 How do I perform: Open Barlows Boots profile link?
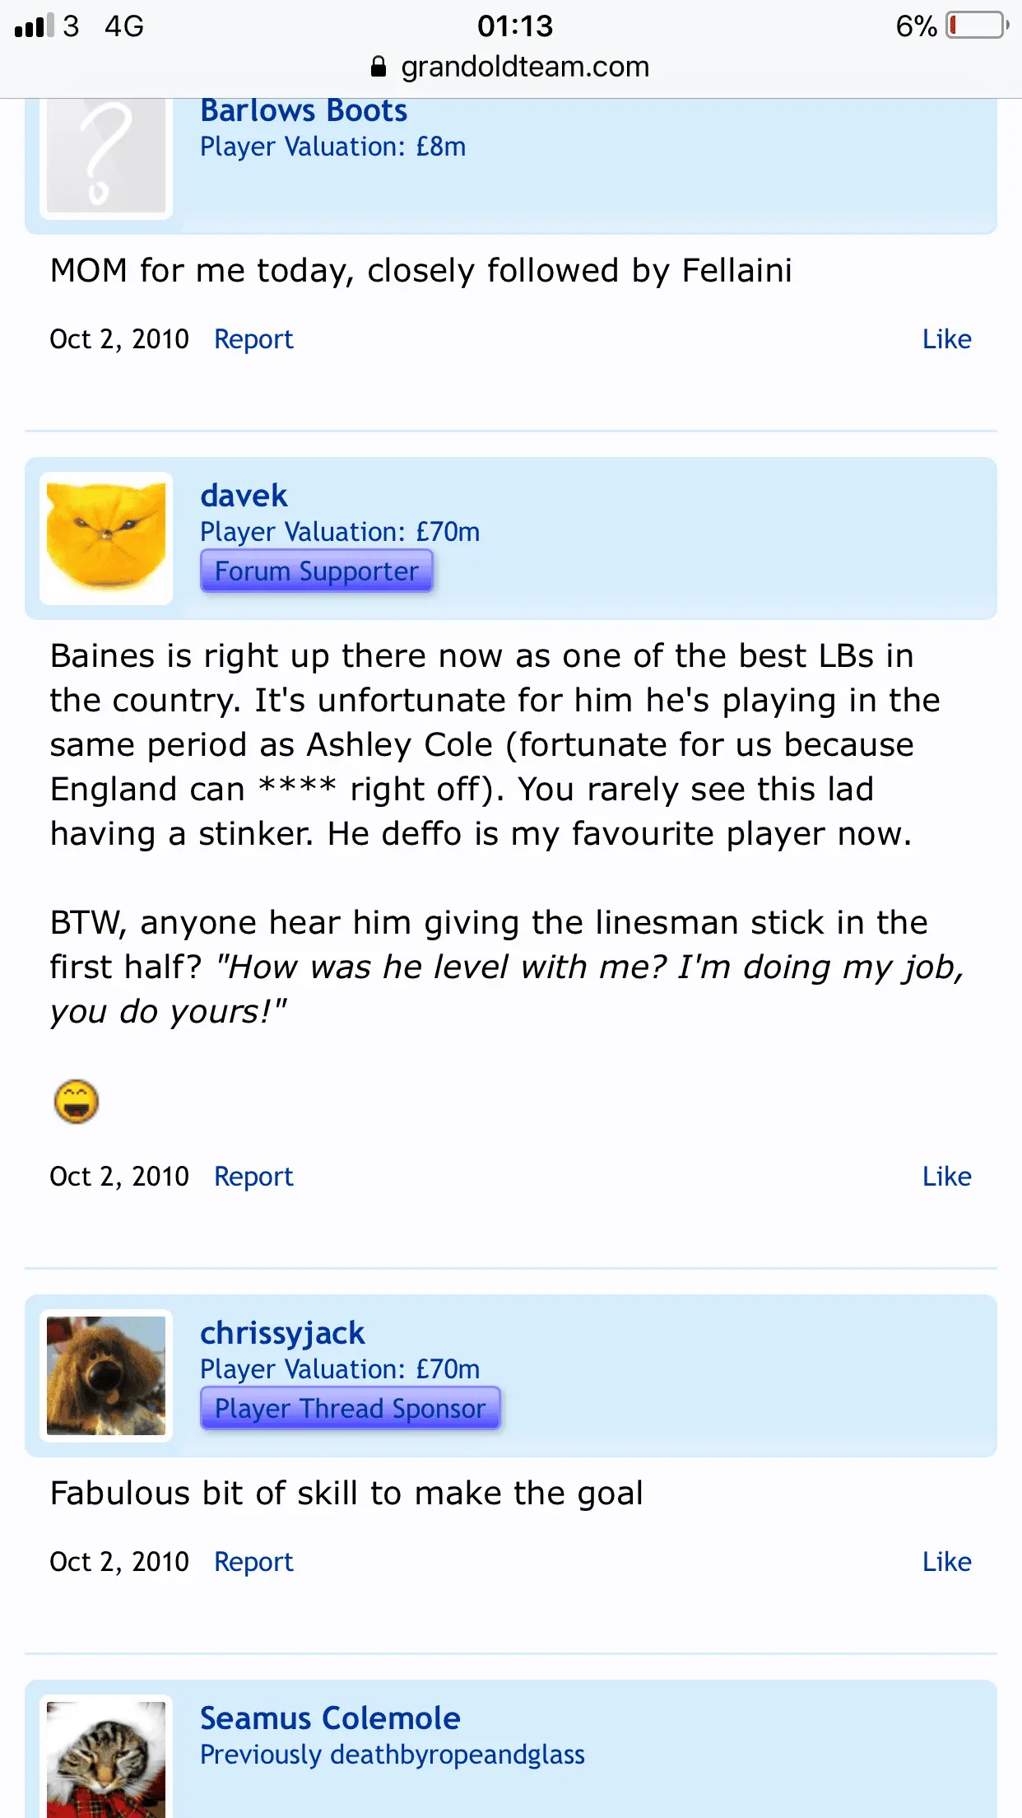tap(304, 110)
